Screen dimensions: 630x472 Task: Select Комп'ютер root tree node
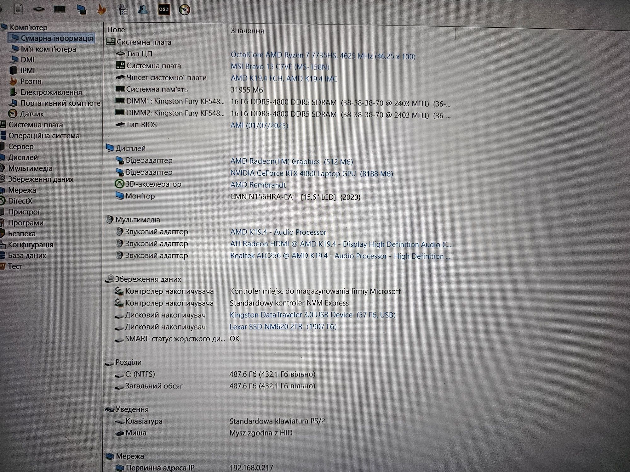click(24, 27)
